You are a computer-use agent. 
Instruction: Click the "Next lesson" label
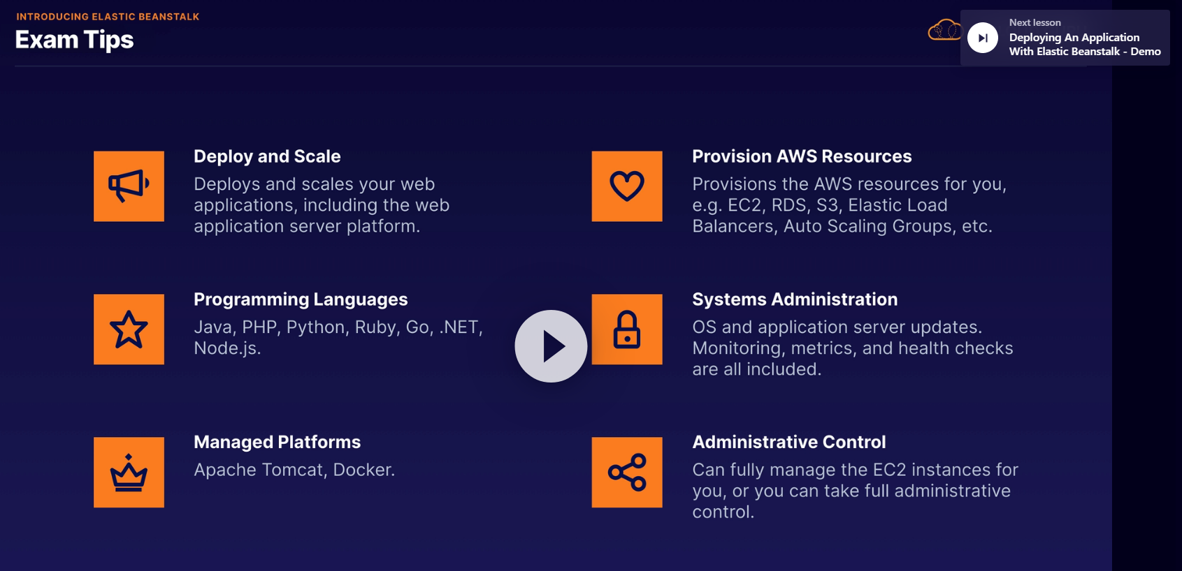1035,22
